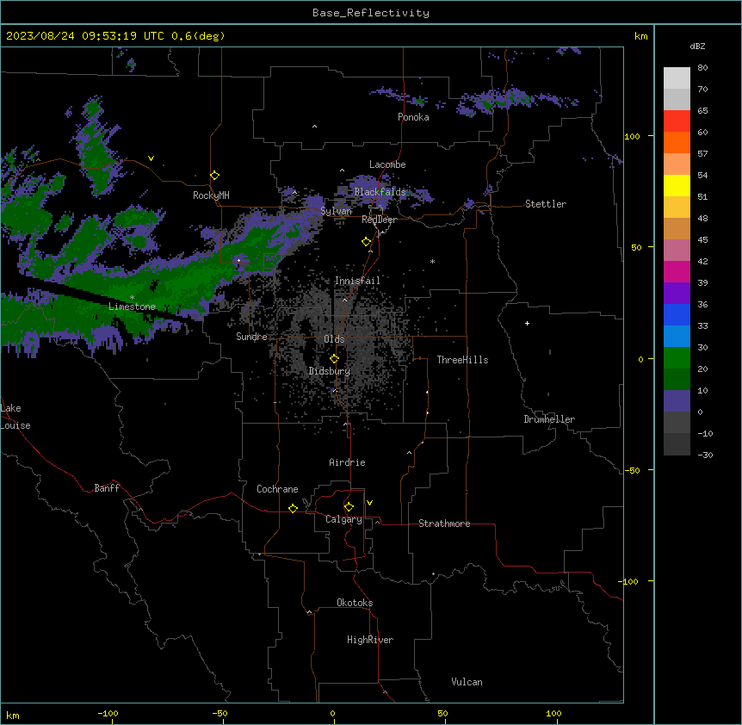Click the yellow diamond marker near RockyMH

(x=215, y=176)
